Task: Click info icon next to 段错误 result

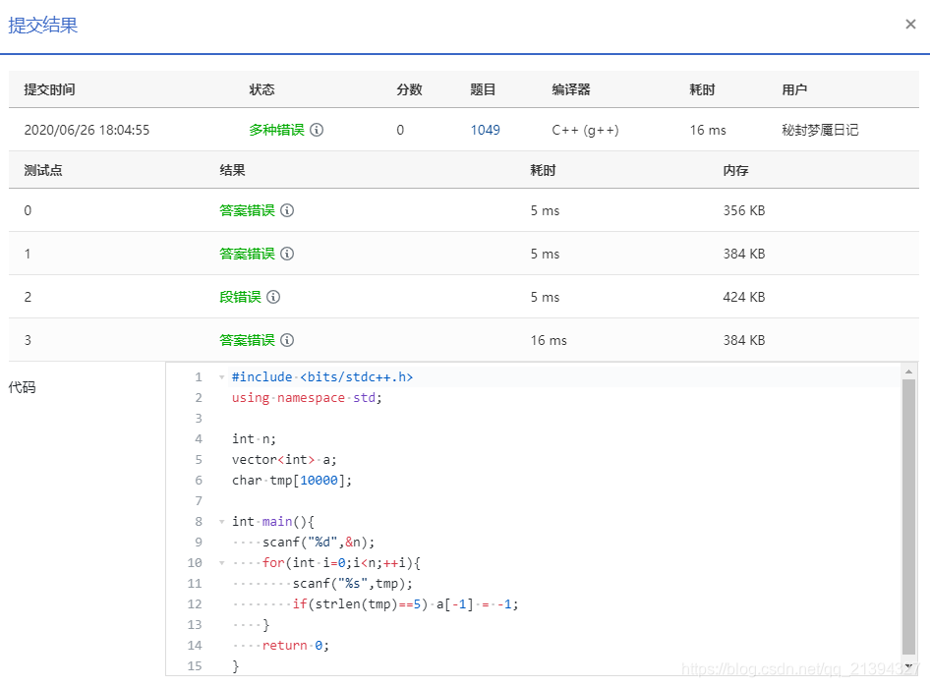Action: point(273,297)
